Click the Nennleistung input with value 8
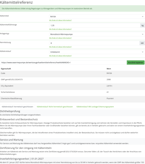The image size is (145, 164). pos(94,43)
